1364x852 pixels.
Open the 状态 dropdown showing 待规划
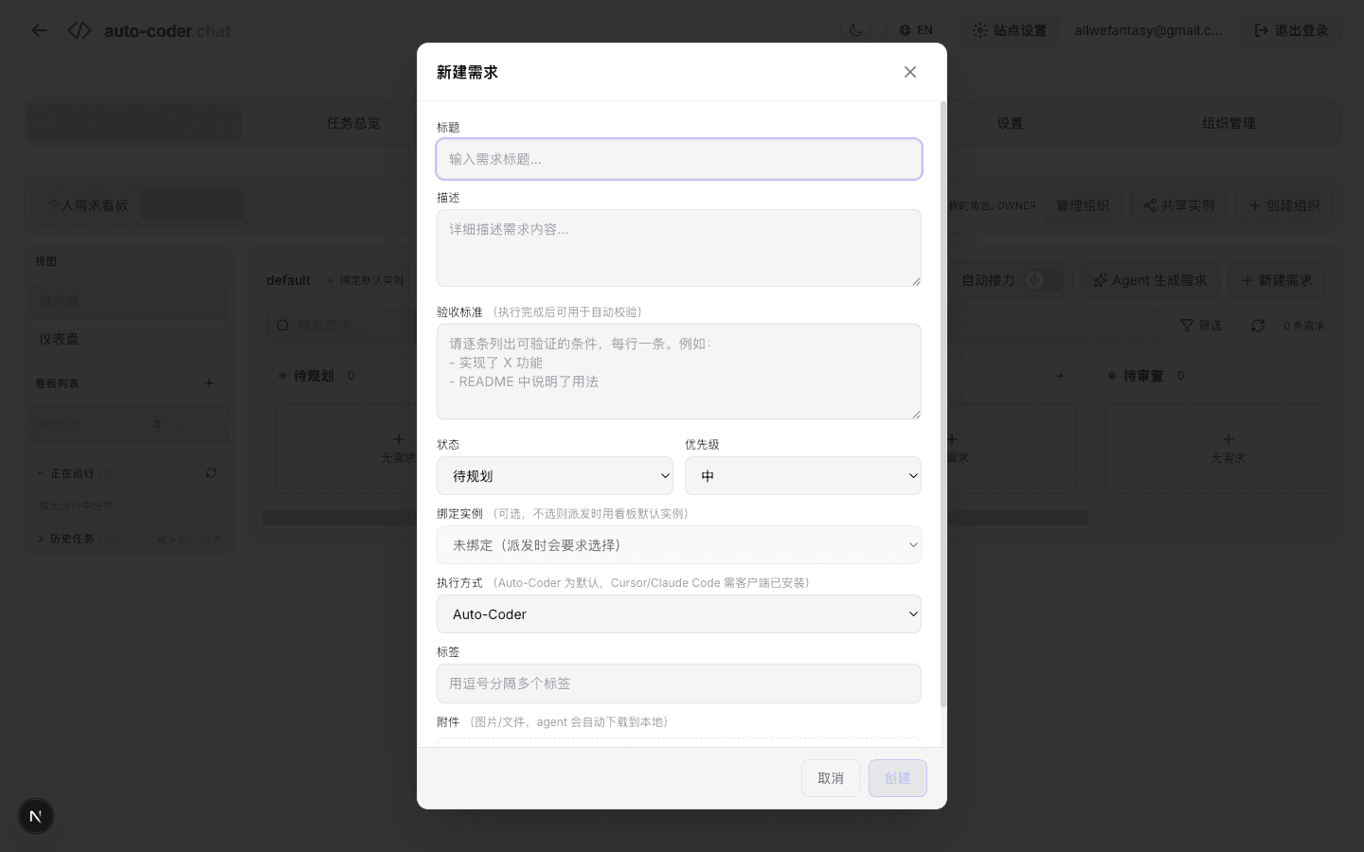coord(555,475)
